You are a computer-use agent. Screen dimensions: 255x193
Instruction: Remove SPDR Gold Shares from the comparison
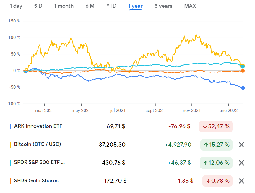pos(241,181)
